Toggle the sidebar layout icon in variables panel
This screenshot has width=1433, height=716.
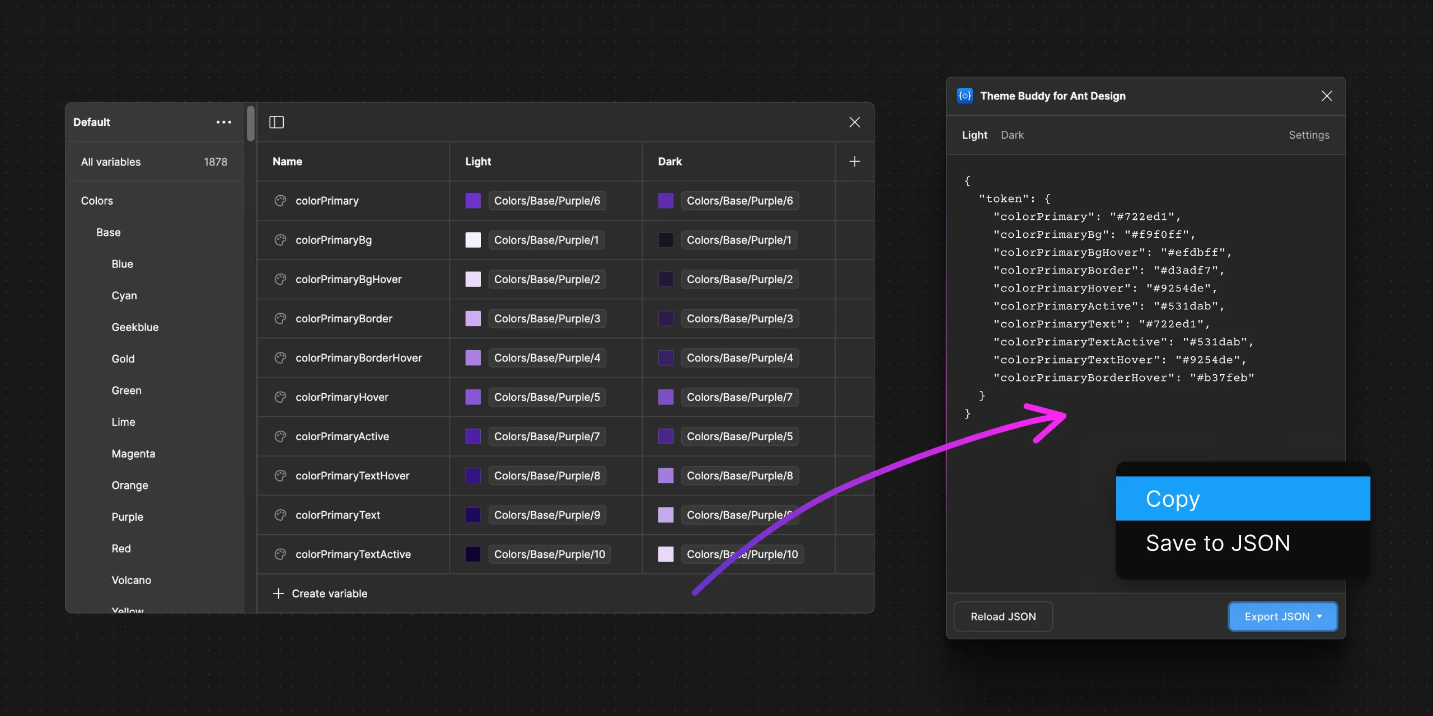coord(277,122)
